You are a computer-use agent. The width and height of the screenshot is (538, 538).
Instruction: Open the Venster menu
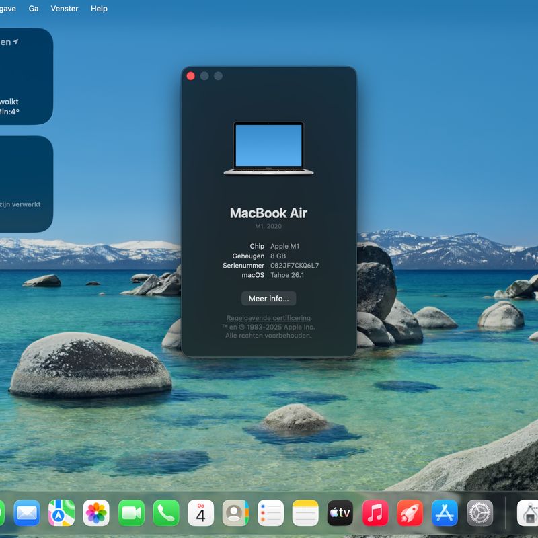65,9
